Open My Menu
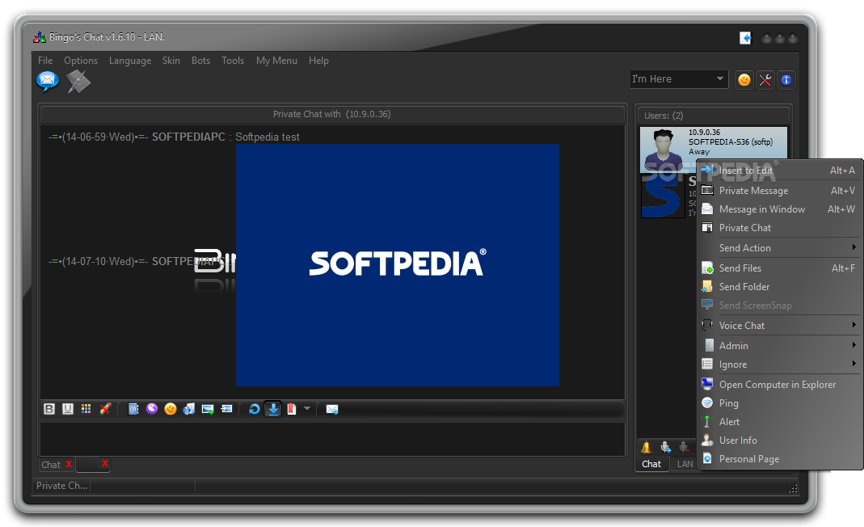This screenshot has height=527, width=864. point(276,61)
